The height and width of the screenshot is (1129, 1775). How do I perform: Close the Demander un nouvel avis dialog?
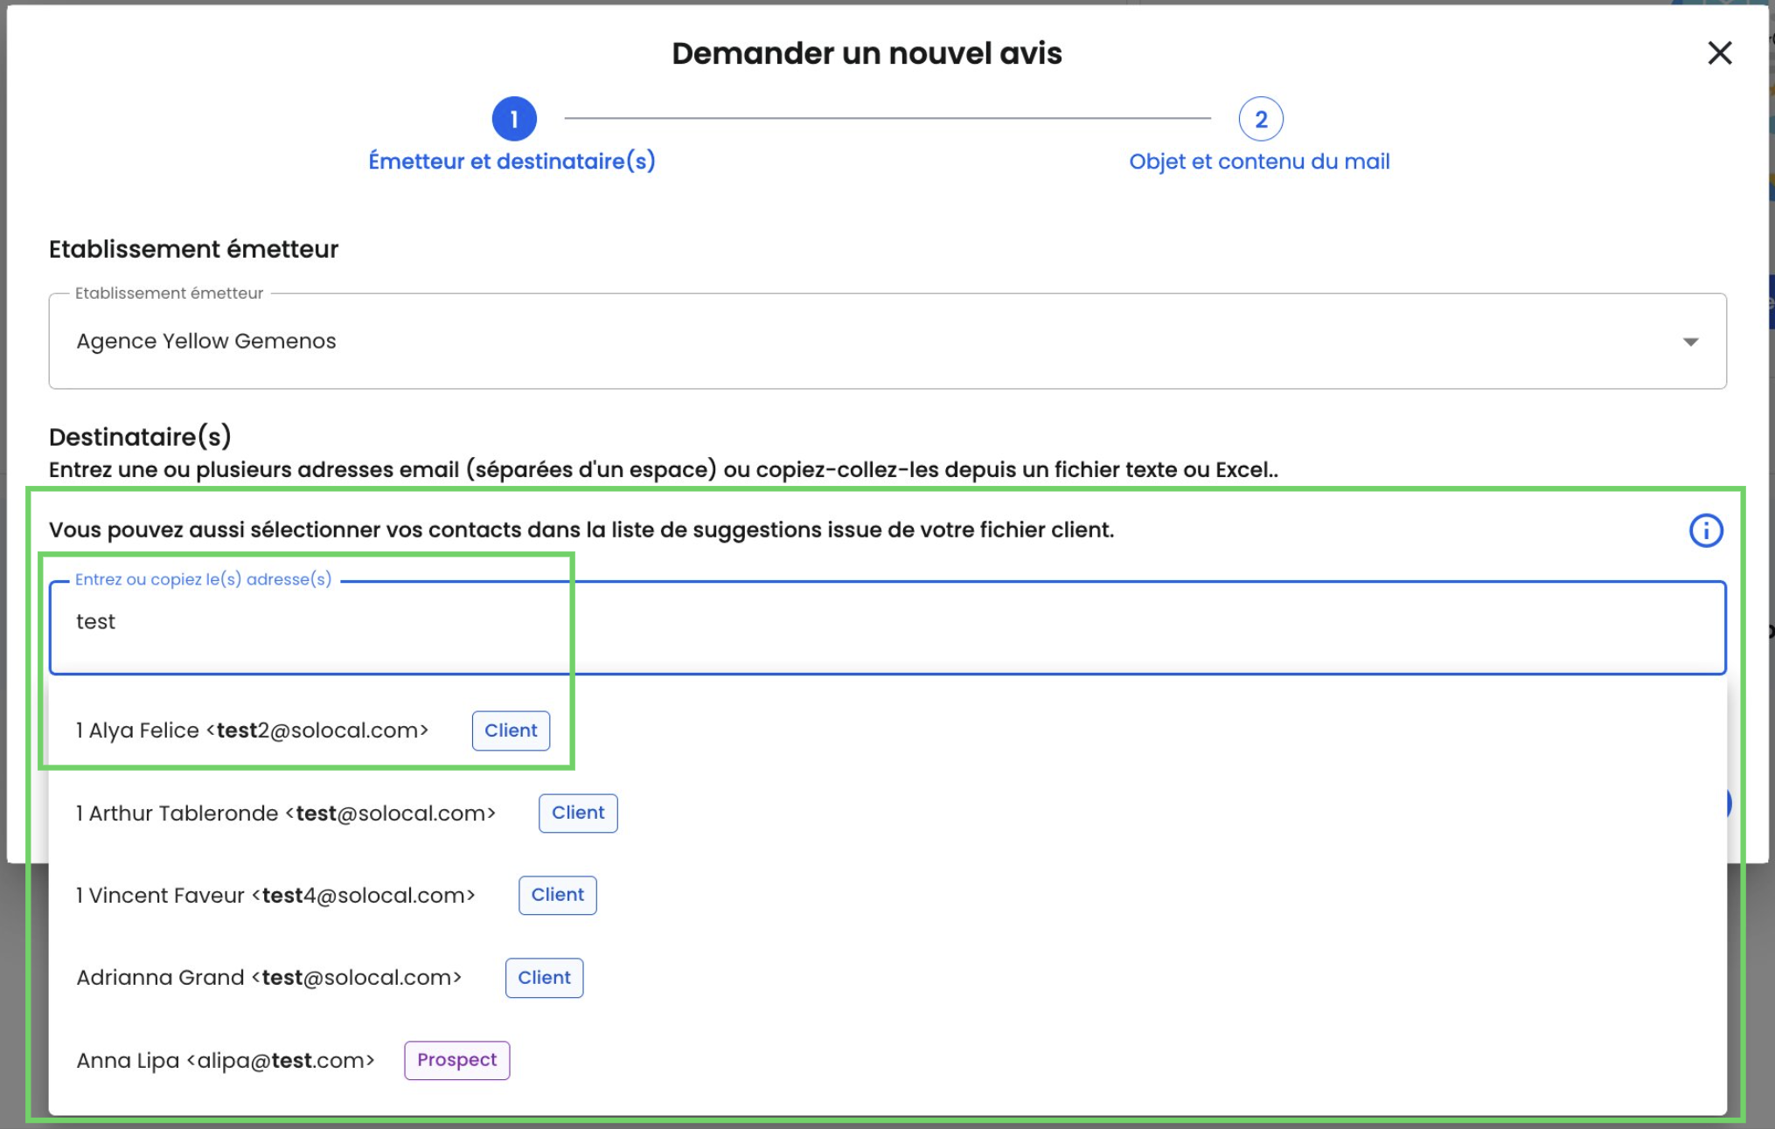[x=1719, y=53]
